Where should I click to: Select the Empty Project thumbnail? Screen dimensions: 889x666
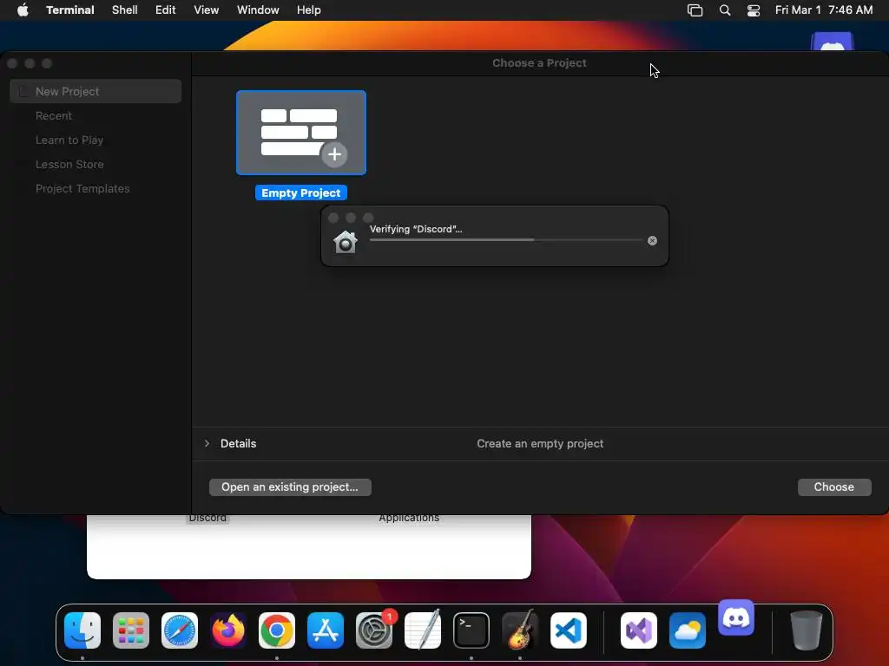[x=301, y=133]
